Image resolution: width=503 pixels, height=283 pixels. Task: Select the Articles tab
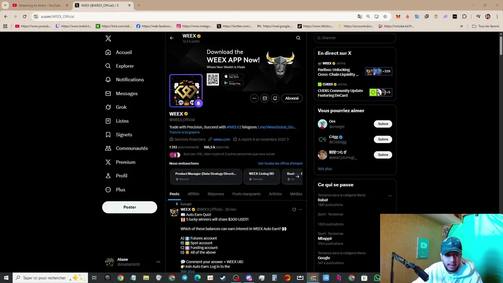275,194
